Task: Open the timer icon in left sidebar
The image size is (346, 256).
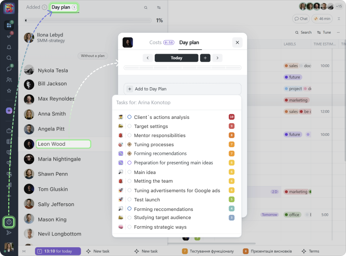Action: [9, 222]
